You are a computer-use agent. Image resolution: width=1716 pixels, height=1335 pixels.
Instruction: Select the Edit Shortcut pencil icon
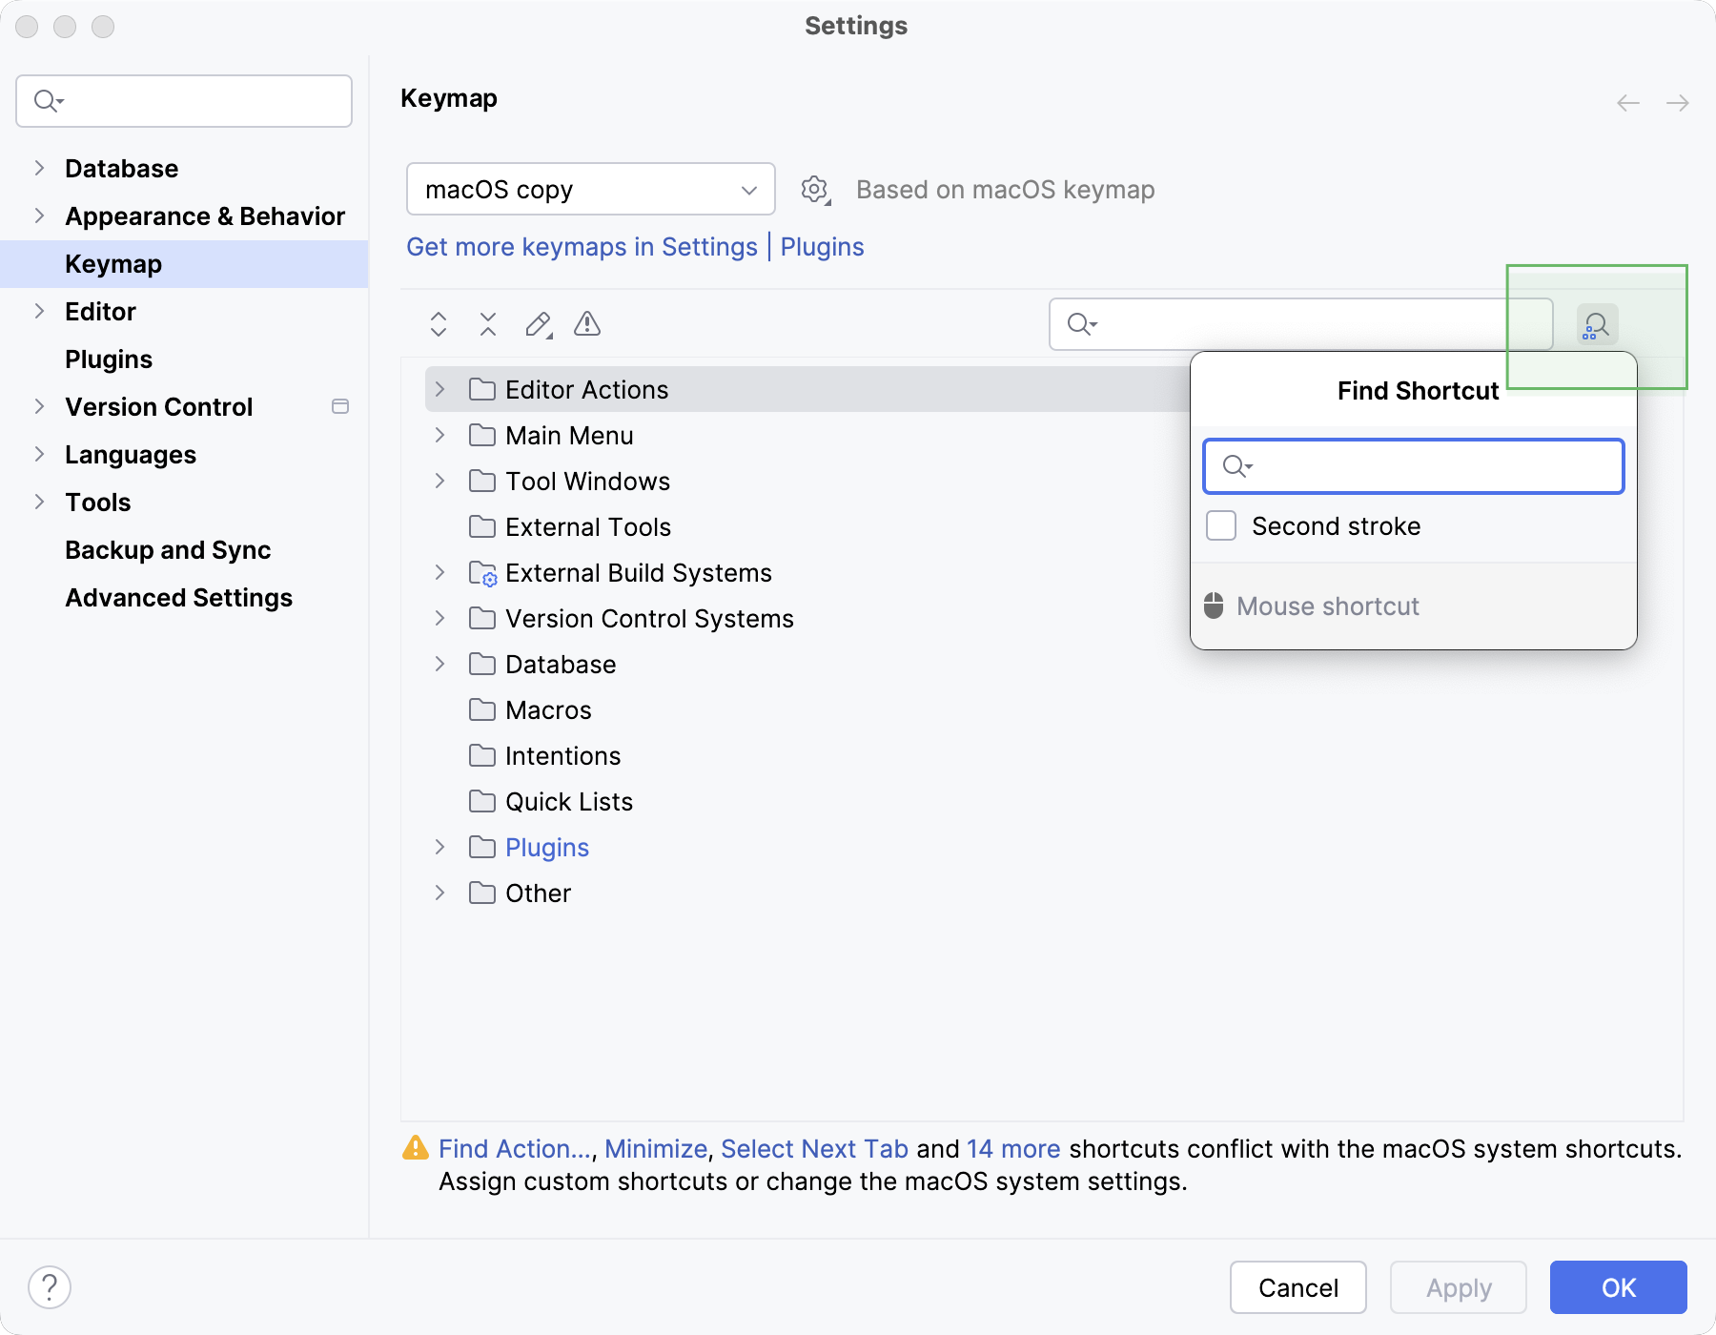click(538, 324)
